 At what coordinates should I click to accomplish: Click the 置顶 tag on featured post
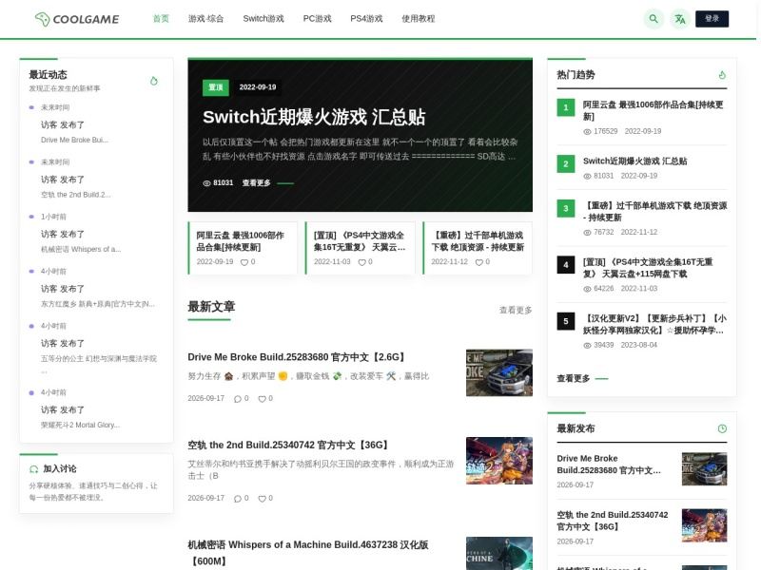point(216,87)
